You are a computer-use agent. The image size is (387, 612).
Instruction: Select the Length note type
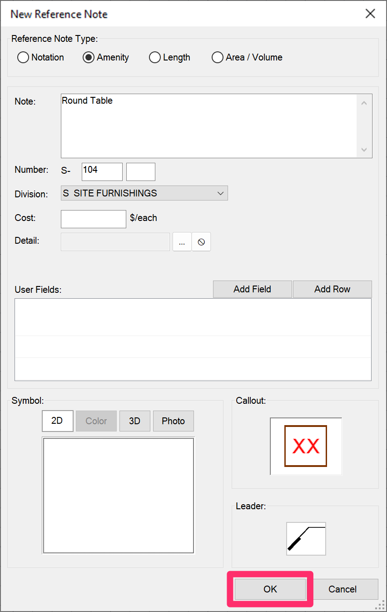click(x=170, y=57)
